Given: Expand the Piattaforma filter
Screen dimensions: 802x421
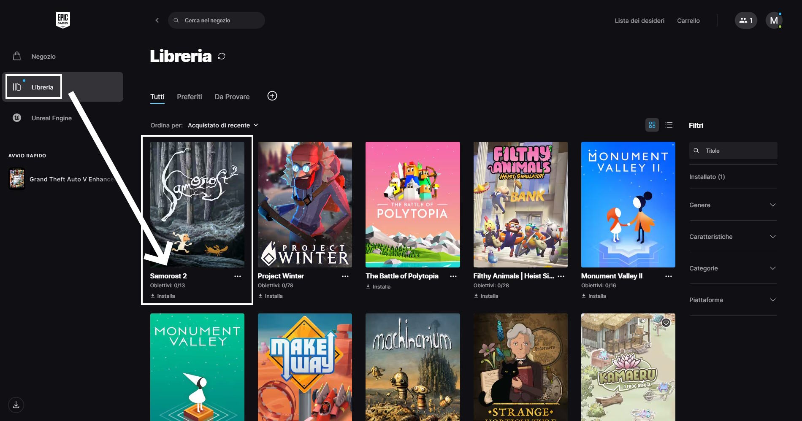Looking at the screenshot, I should pos(733,300).
